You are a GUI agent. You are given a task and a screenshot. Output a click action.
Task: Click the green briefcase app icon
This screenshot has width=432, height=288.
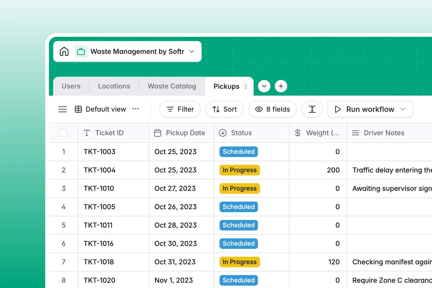click(81, 51)
